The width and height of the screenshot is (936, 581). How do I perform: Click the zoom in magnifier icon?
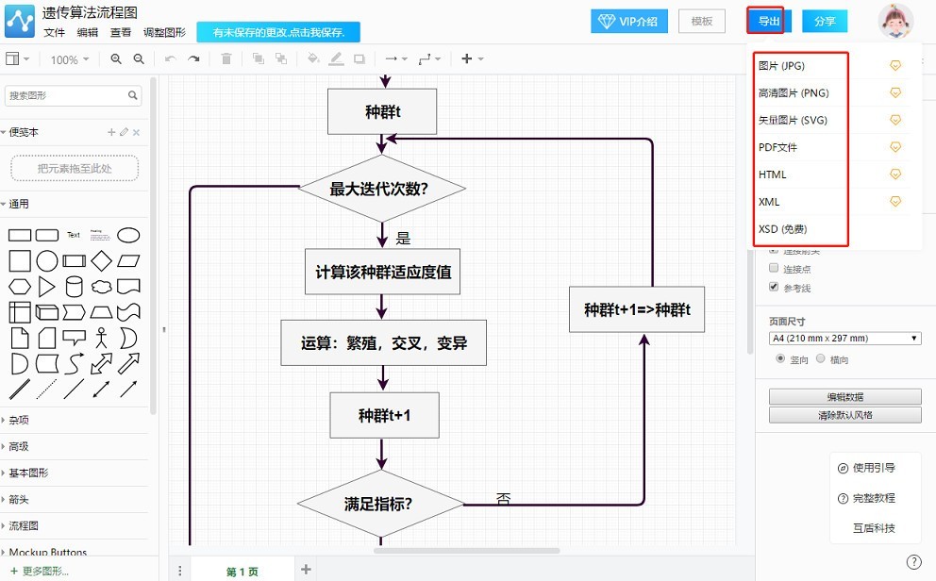coord(116,59)
